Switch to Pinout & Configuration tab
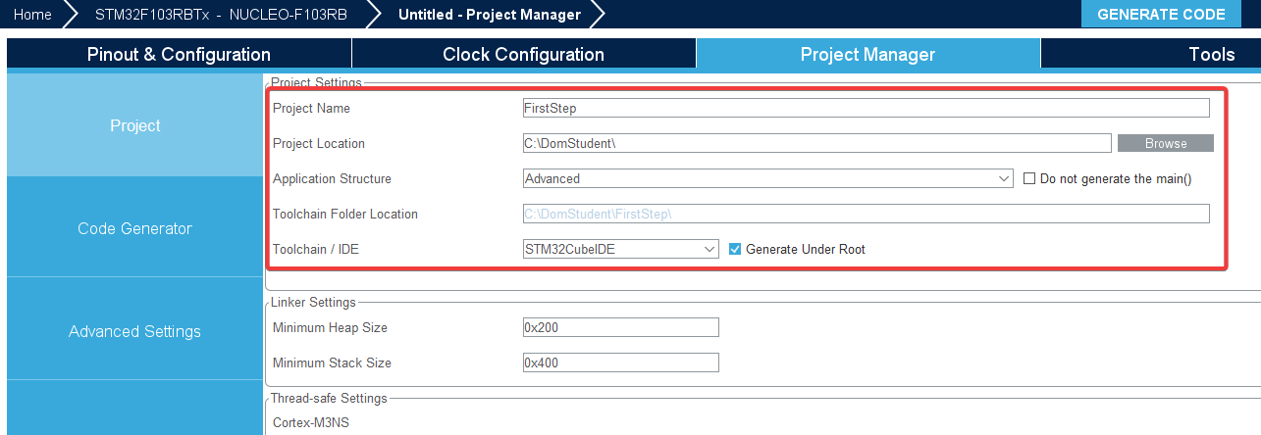 (179, 54)
